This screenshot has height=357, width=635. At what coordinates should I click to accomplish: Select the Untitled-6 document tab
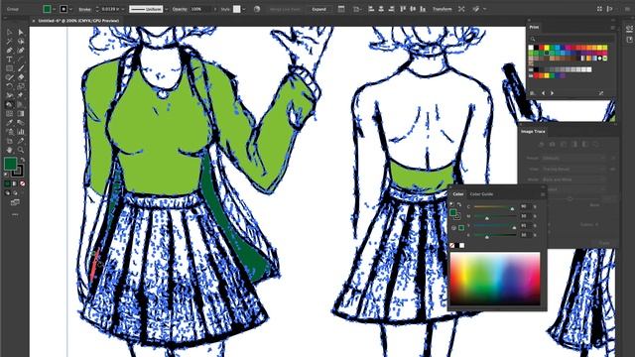(x=78, y=20)
